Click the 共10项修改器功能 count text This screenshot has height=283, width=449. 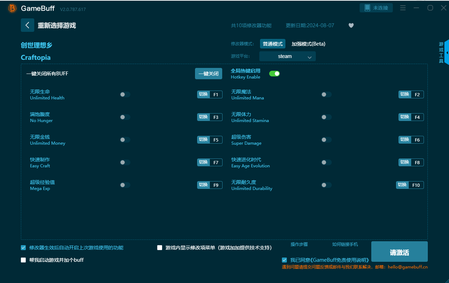coord(251,25)
